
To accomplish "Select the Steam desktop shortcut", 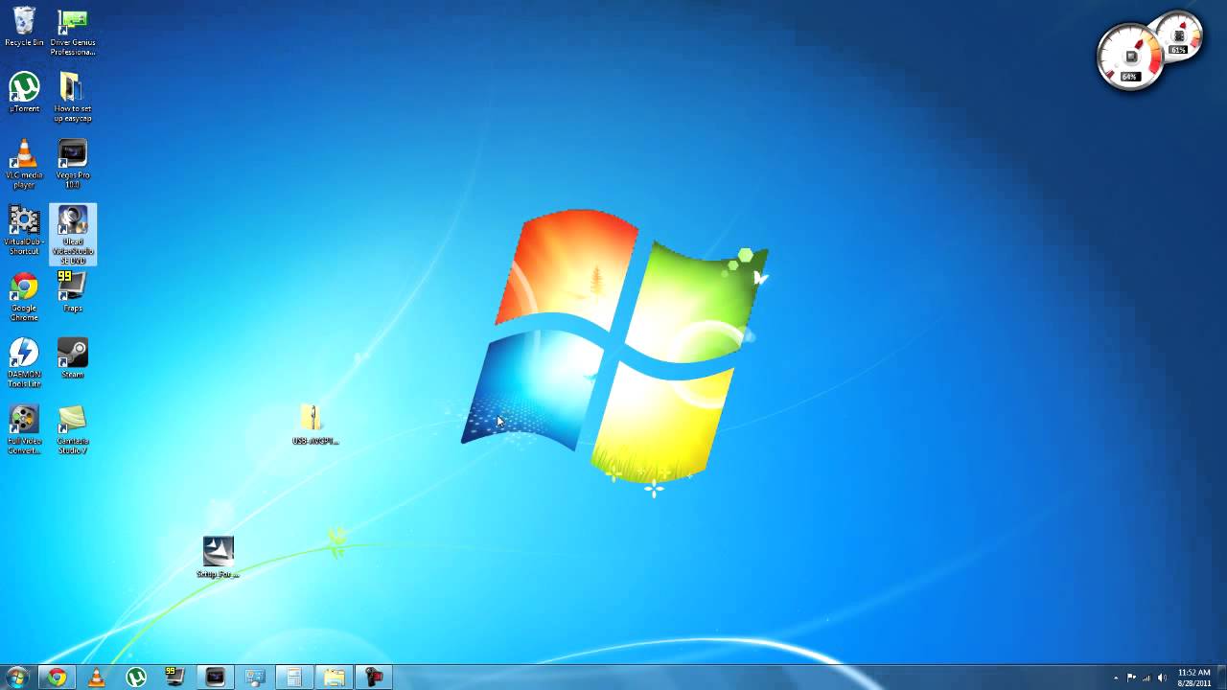I will point(73,358).
